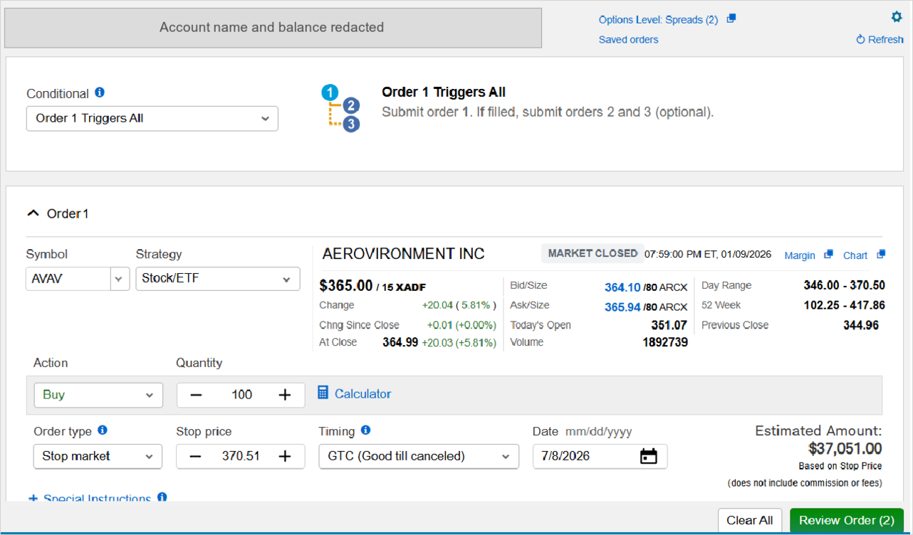913x535 pixels.
Task: Click the popup icon next to Chart
Action: click(x=881, y=255)
